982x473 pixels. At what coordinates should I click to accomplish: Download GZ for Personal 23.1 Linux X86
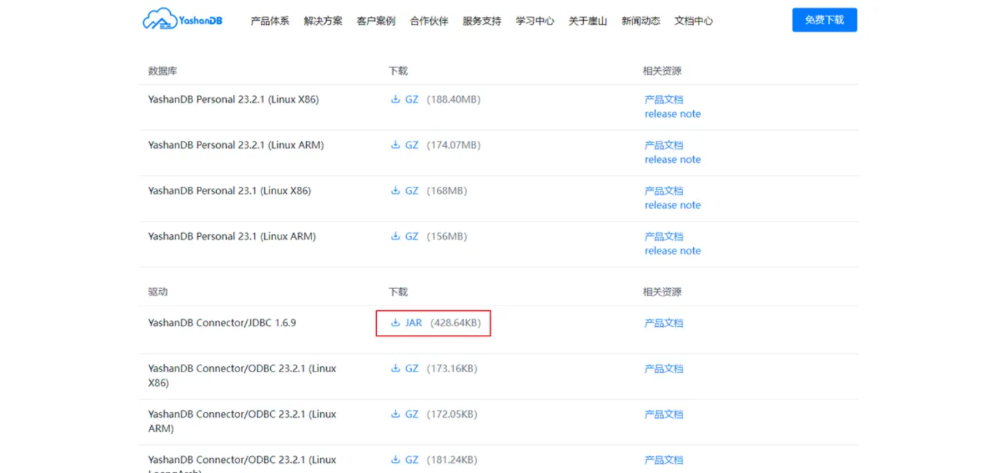click(412, 191)
